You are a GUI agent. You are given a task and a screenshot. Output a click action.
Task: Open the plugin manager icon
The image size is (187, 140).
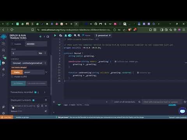(4, 107)
